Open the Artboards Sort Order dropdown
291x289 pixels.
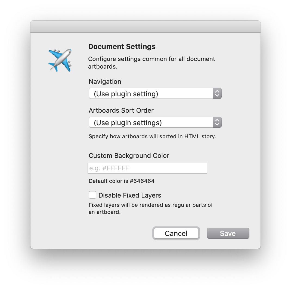click(x=155, y=122)
